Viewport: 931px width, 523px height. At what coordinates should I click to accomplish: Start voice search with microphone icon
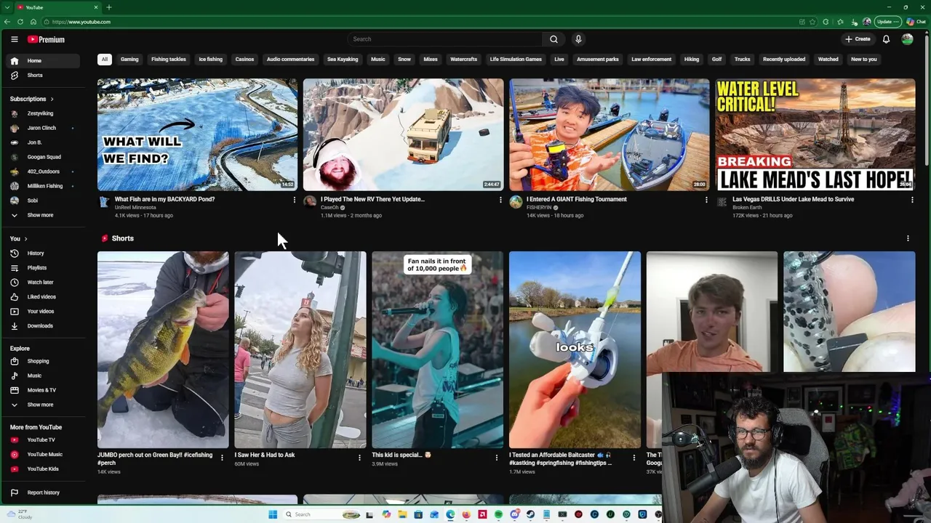[578, 39]
